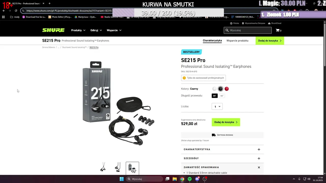The image size is (326, 183).
Task: Collapse the Zawartość opakowania section
Action: pyautogui.click(x=259, y=167)
